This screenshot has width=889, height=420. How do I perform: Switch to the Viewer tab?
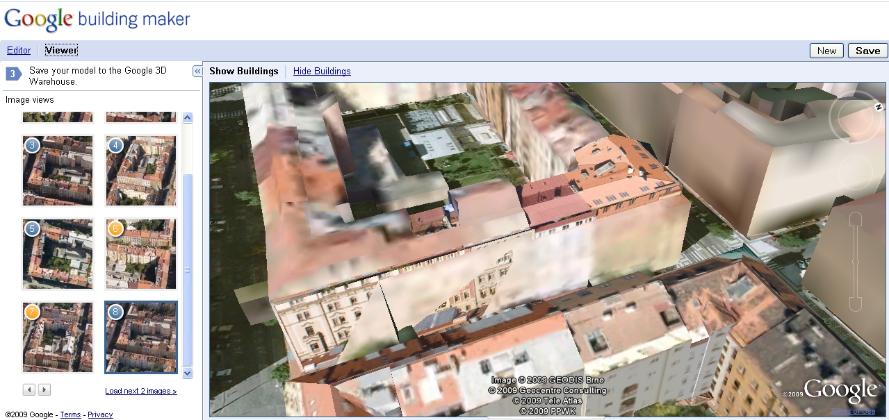click(x=61, y=50)
